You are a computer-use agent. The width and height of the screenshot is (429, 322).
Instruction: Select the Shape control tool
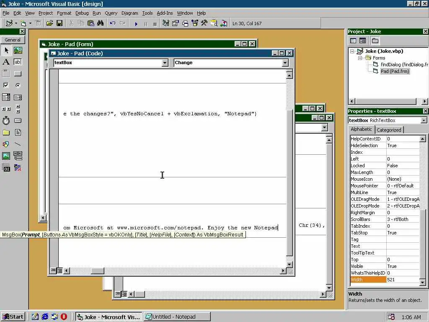tap(6, 144)
